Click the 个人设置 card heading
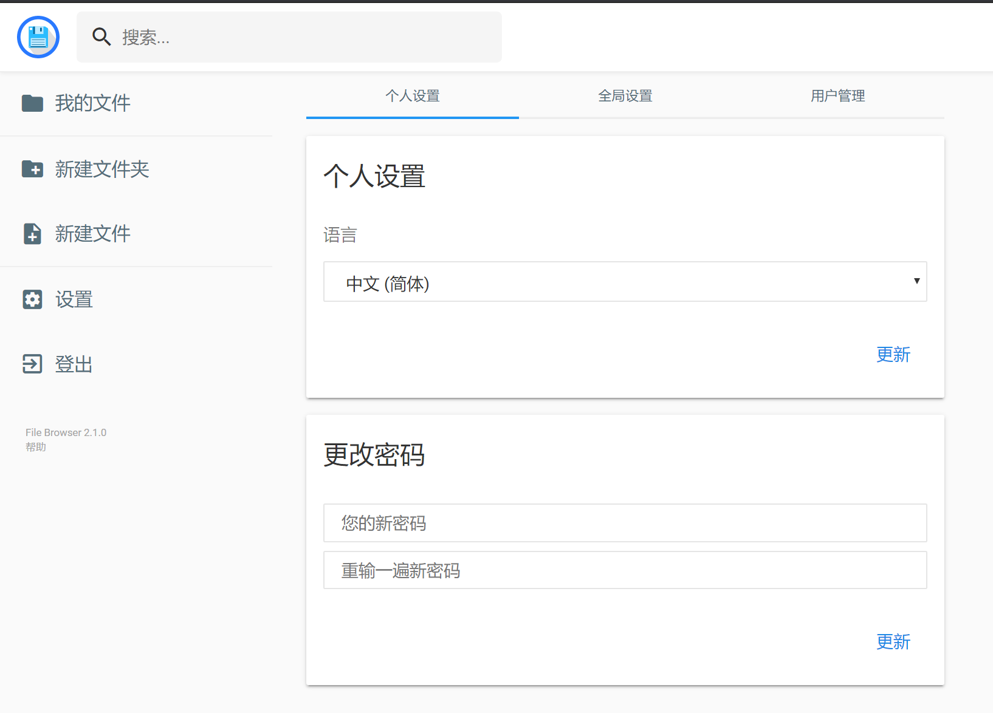993x713 pixels. pyautogui.click(x=374, y=177)
